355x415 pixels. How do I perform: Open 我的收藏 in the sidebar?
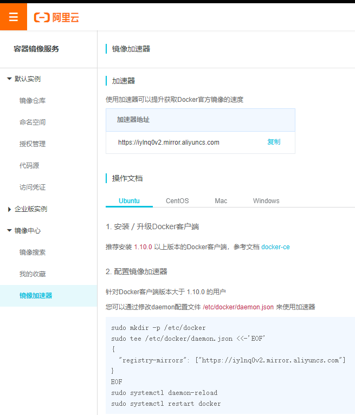(x=33, y=274)
